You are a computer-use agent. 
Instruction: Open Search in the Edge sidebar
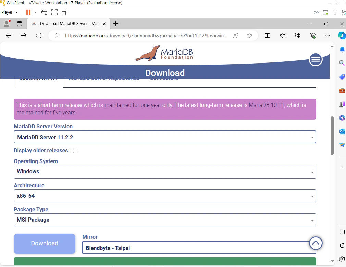342,63
